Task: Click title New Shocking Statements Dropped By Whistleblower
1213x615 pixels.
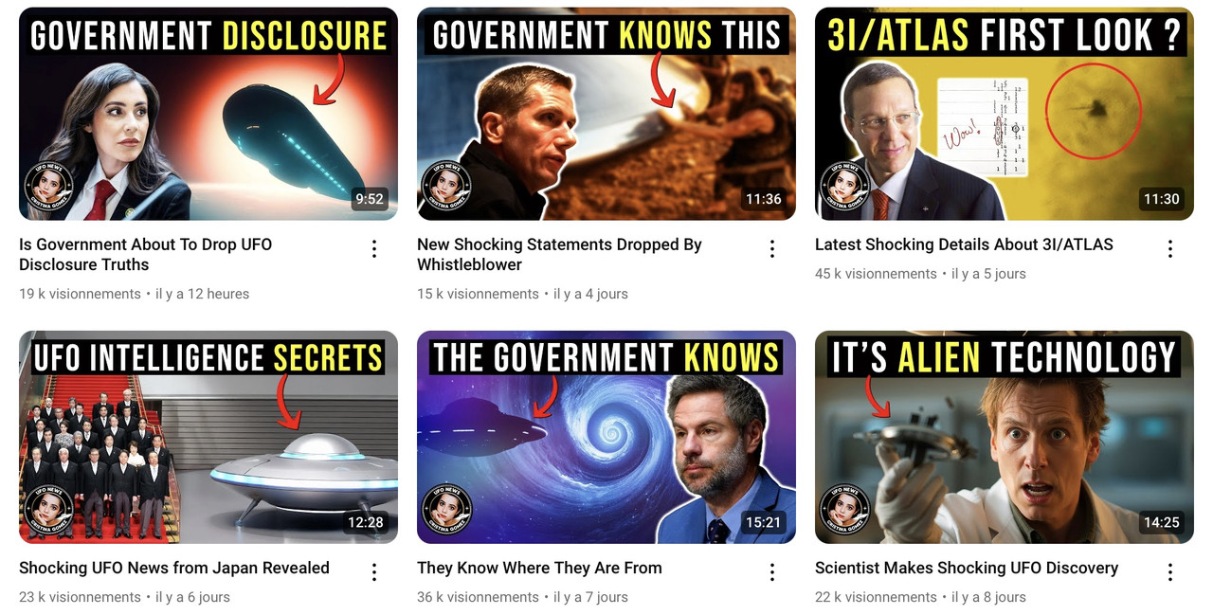Action: (x=559, y=254)
